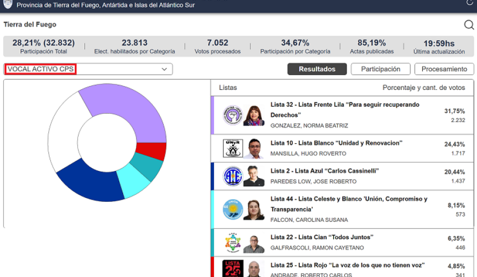Open the Procesamiento tab
The height and width of the screenshot is (277, 477).
[x=444, y=69]
